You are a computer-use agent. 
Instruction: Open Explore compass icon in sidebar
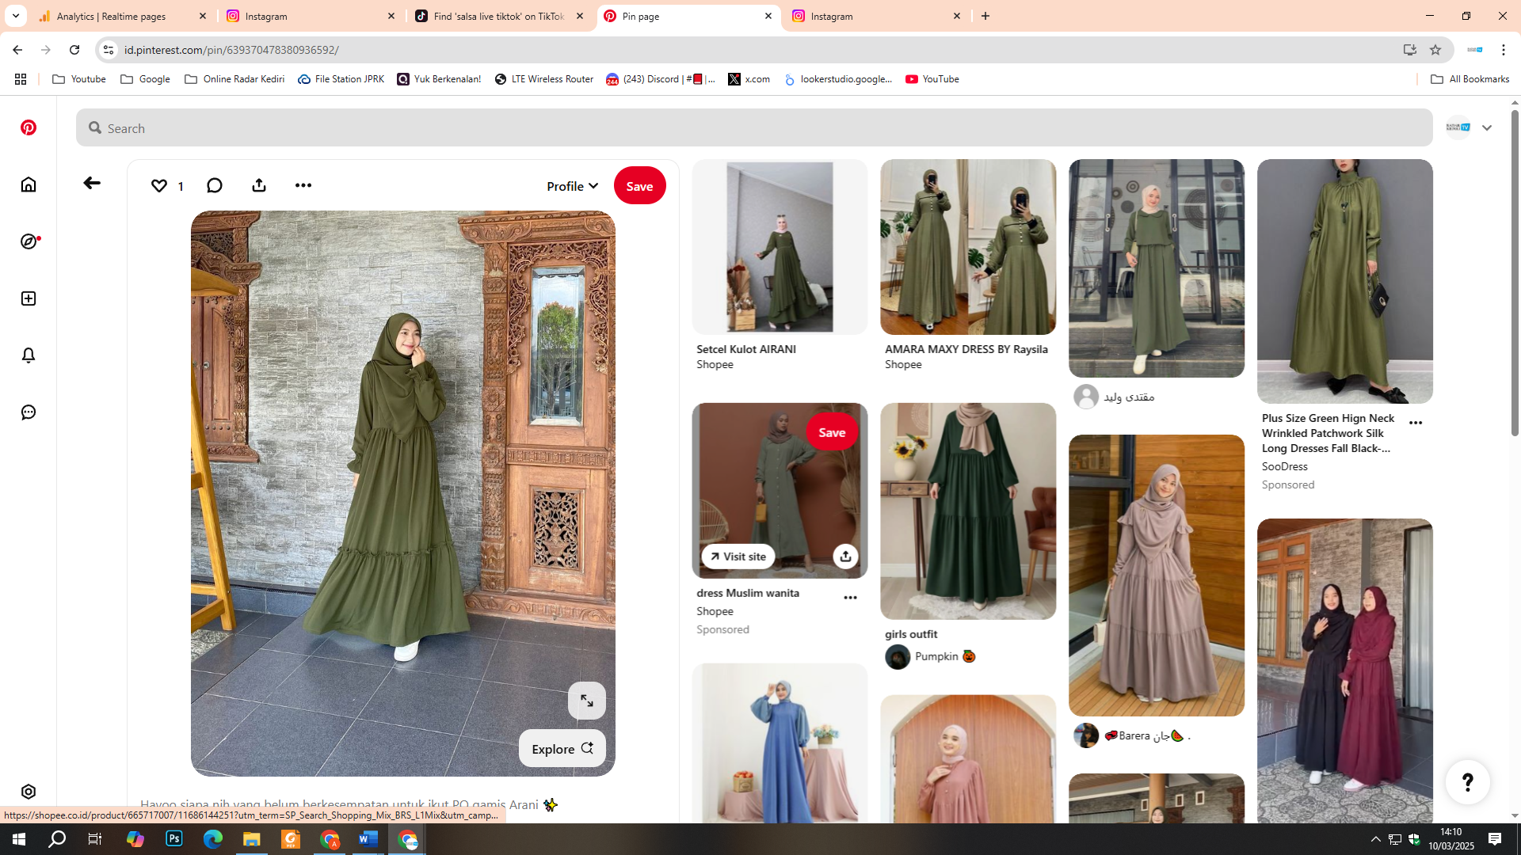tap(29, 241)
